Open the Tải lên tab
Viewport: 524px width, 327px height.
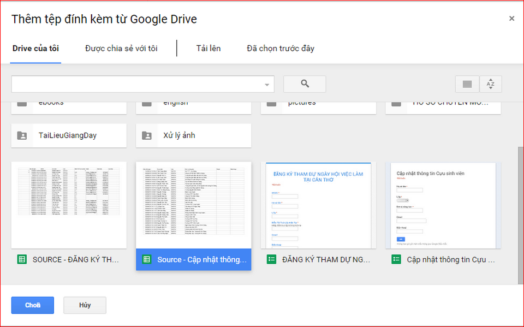tap(209, 49)
